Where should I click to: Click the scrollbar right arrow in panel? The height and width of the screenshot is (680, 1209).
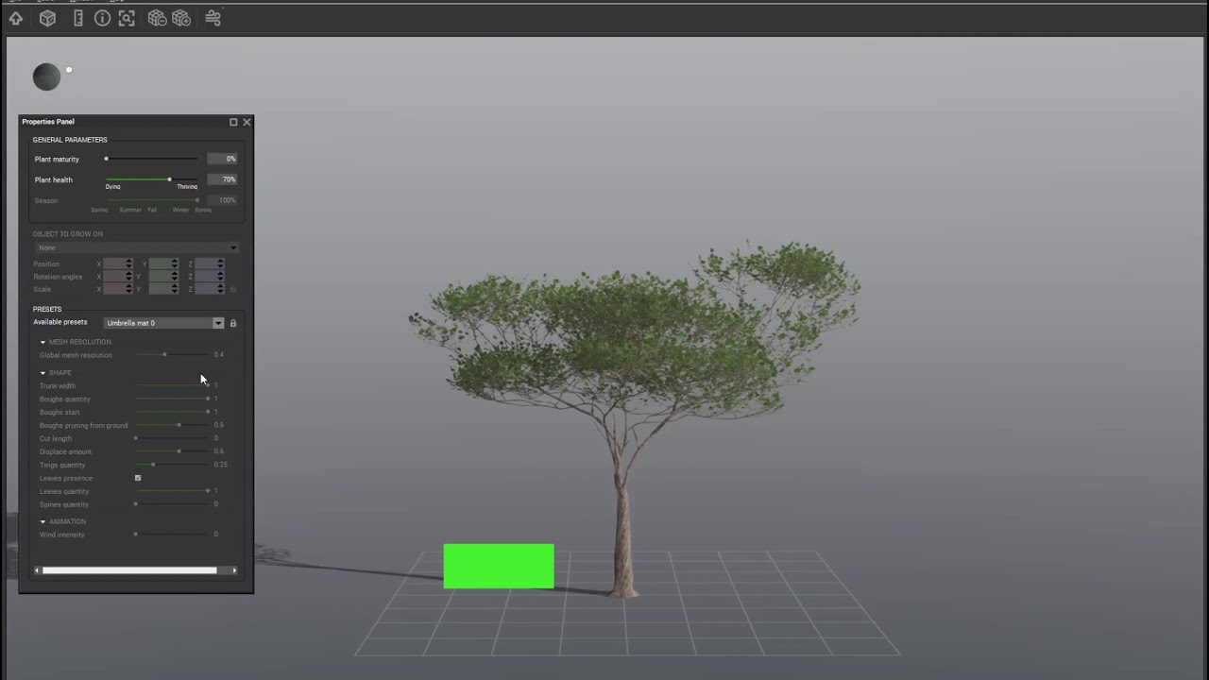pyautogui.click(x=234, y=570)
